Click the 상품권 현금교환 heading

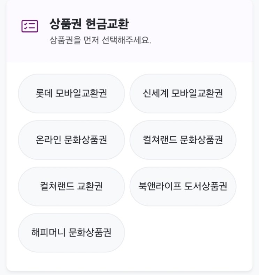coord(89,24)
